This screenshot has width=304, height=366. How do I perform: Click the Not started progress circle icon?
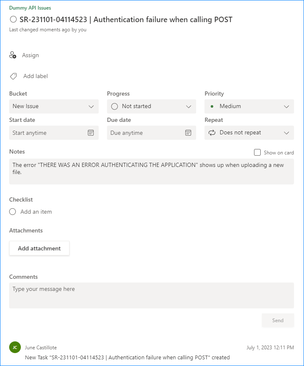[x=115, y=106]
